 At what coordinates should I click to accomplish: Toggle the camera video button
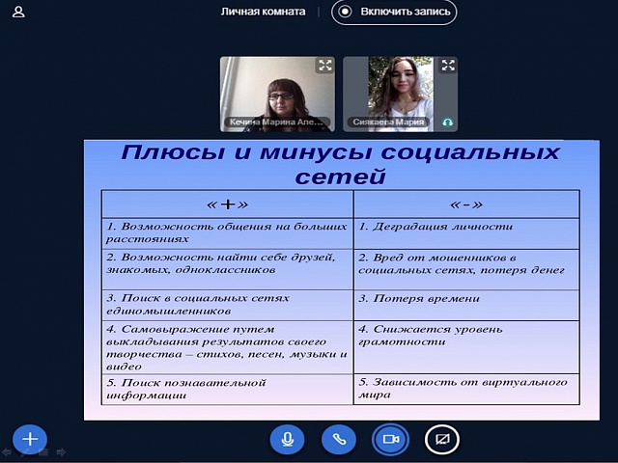390,439
